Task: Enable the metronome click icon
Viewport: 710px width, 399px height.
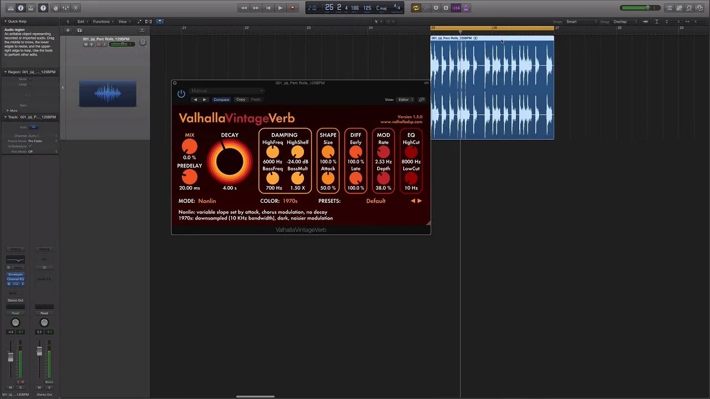Action: point(466,8)
